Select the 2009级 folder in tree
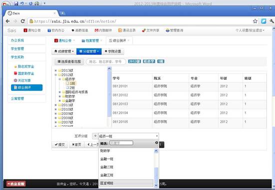This screenshot has height=190, width=275. [x=65, y=114]
